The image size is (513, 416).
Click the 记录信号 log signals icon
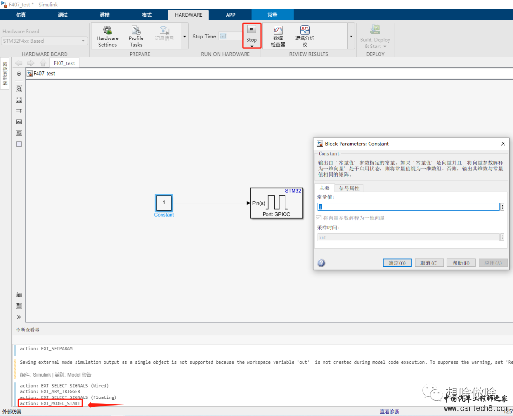tap(164, 33)
